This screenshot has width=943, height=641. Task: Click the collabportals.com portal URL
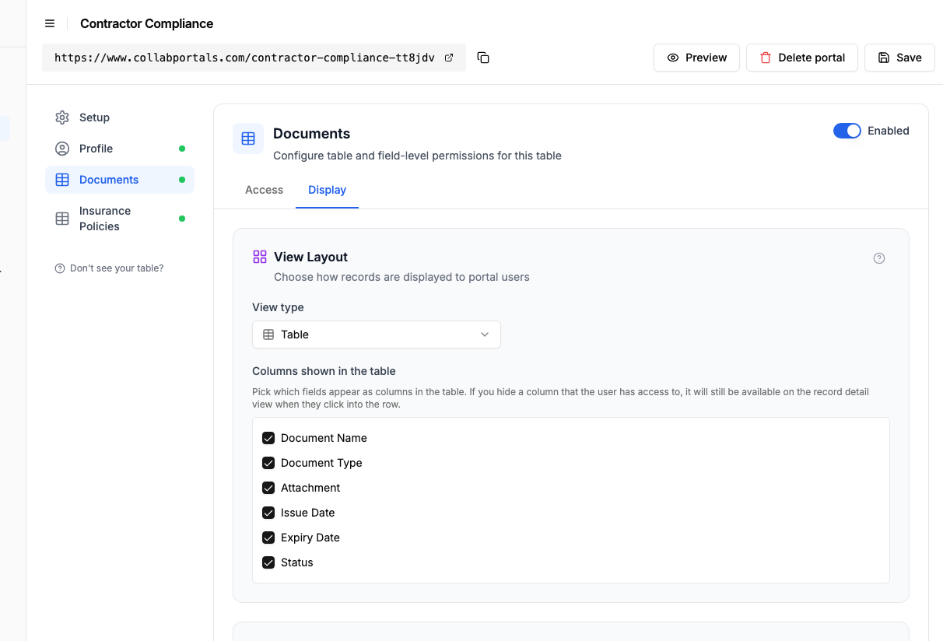point(244,58)
